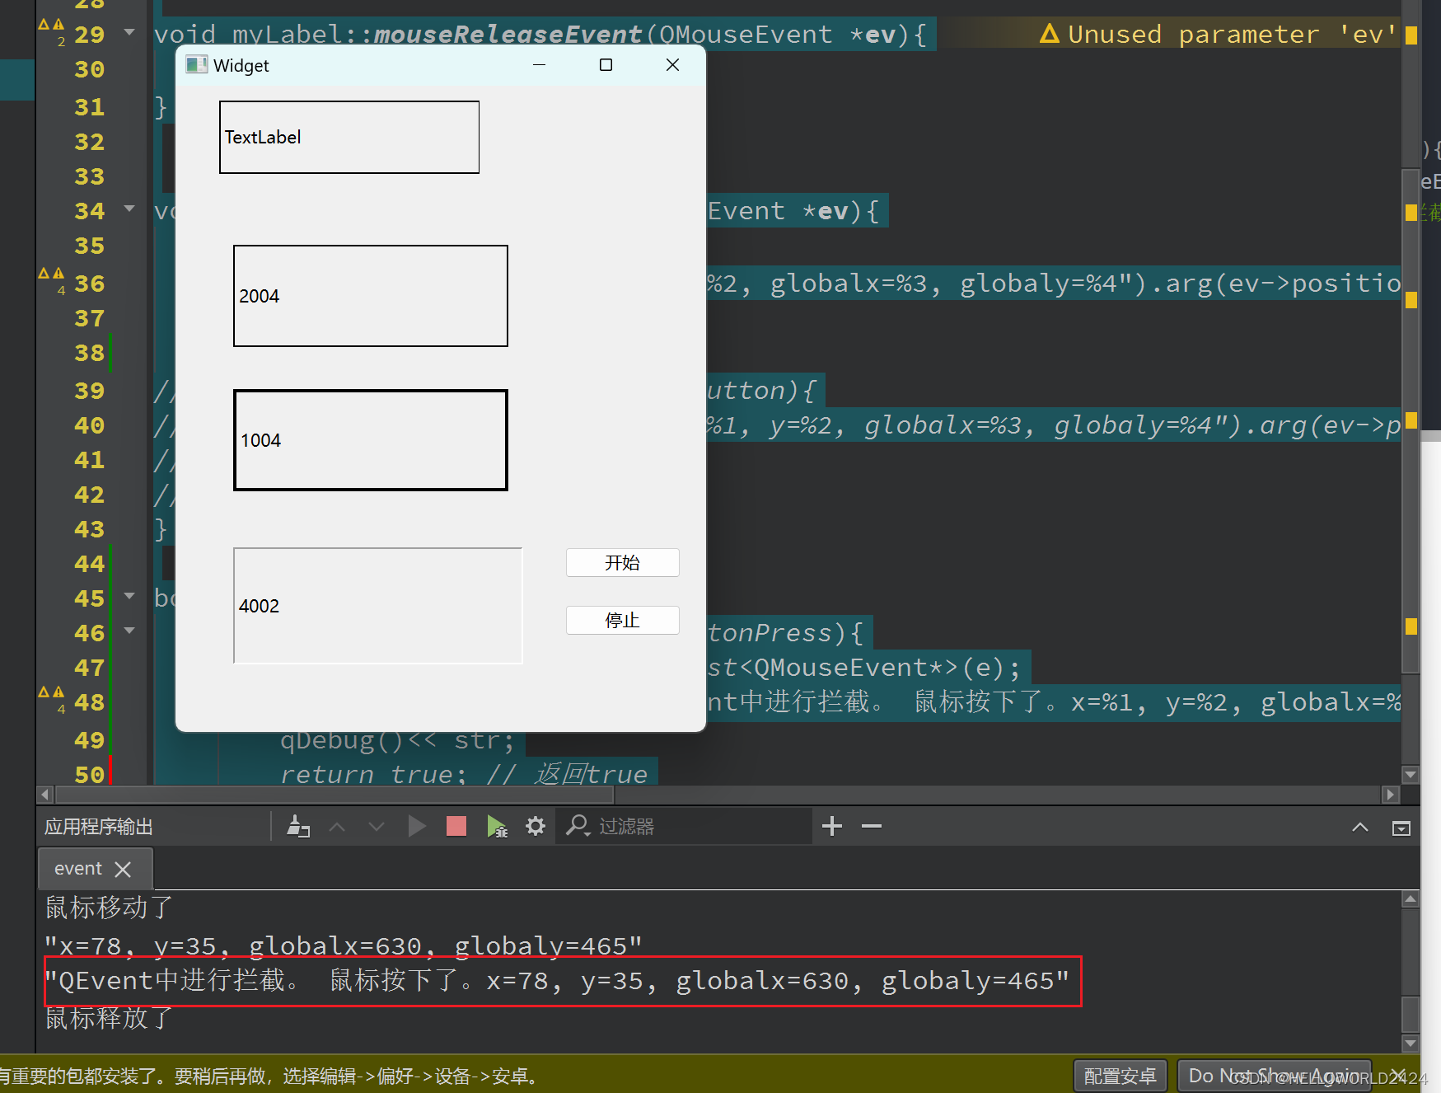Viewport: 1441px width, 1093px height.
Task: Go to previous output item arrow
Action: click(x=337, y=826)
